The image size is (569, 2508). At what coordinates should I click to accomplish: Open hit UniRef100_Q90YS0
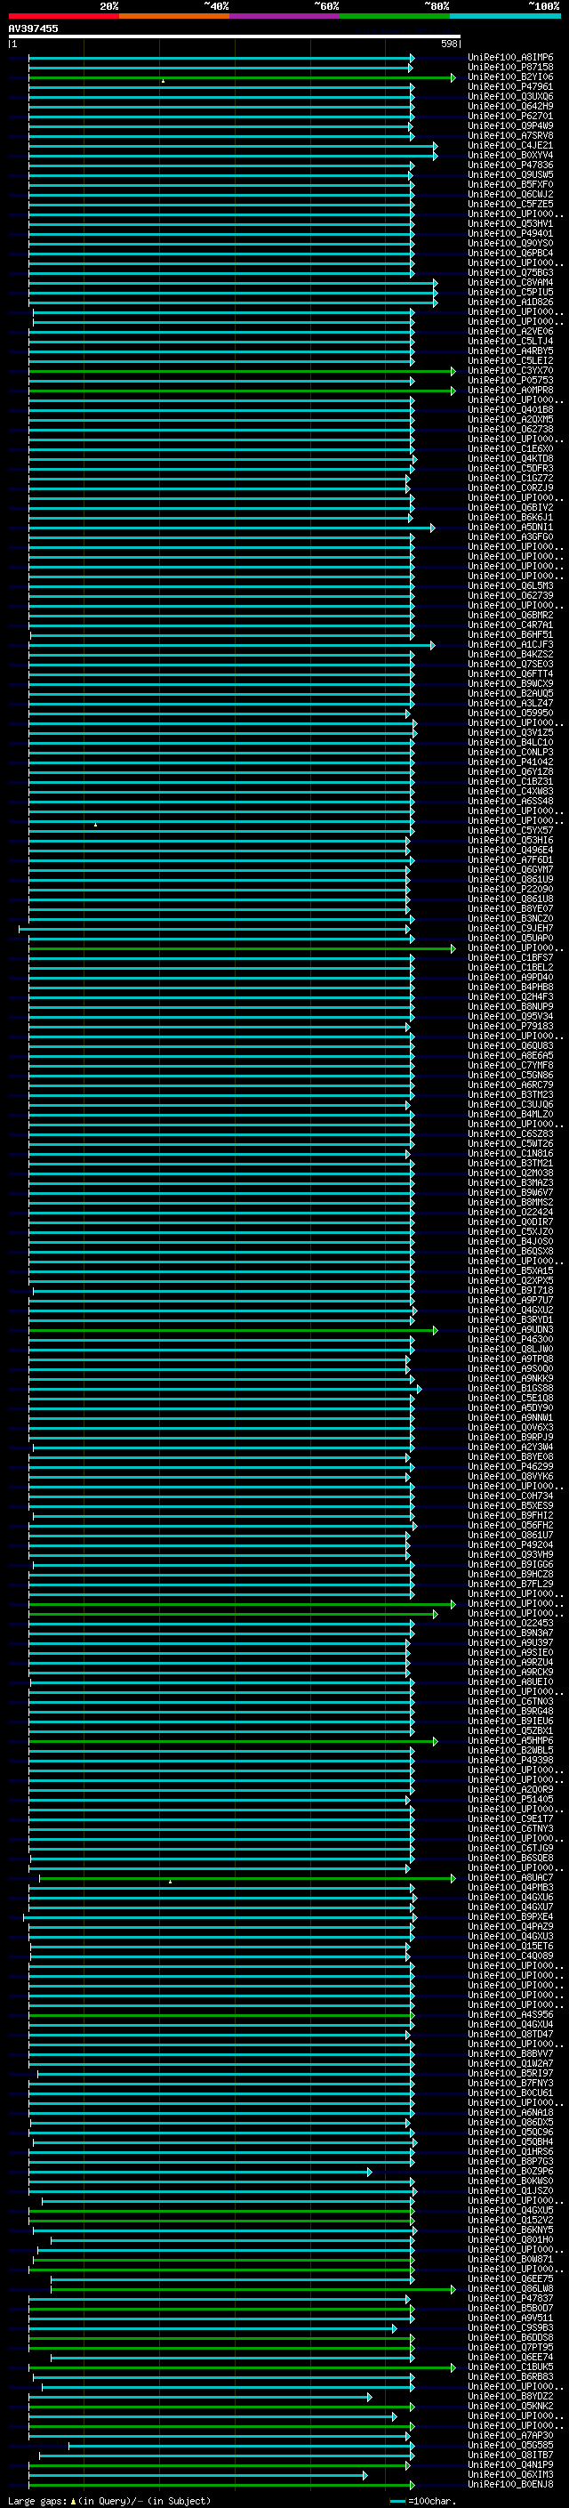coord(510,244)
